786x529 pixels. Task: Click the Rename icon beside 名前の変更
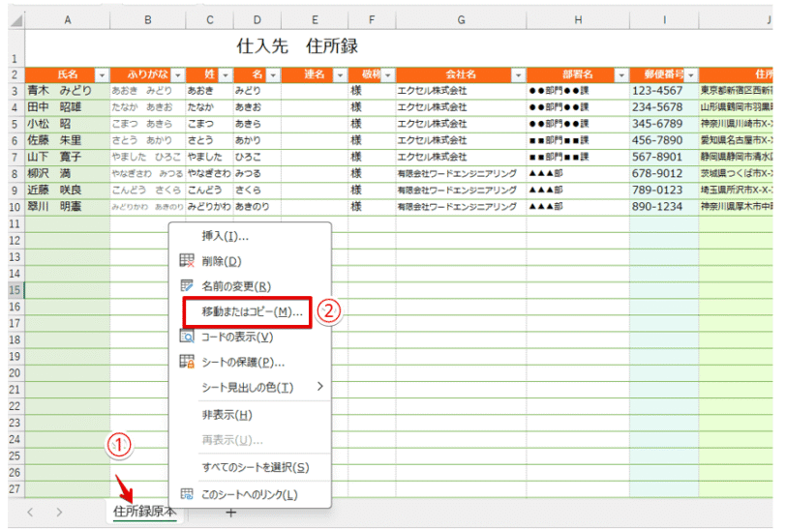(187, 285)
